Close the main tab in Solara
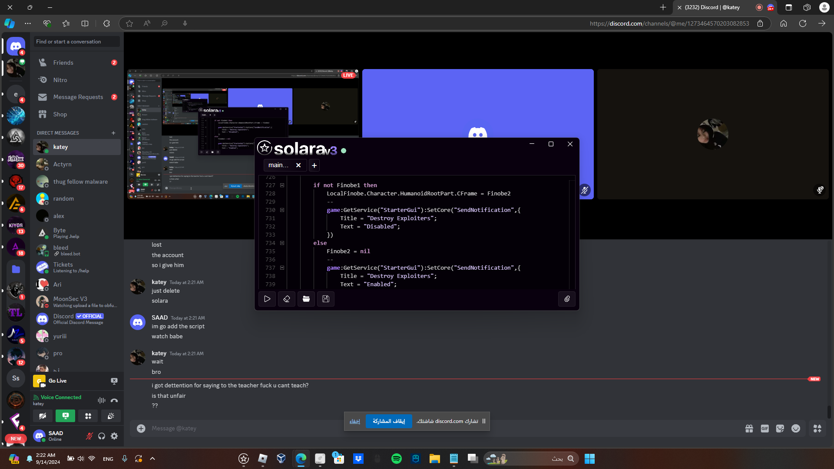The image size is (834, 469). tap(298, 165)
